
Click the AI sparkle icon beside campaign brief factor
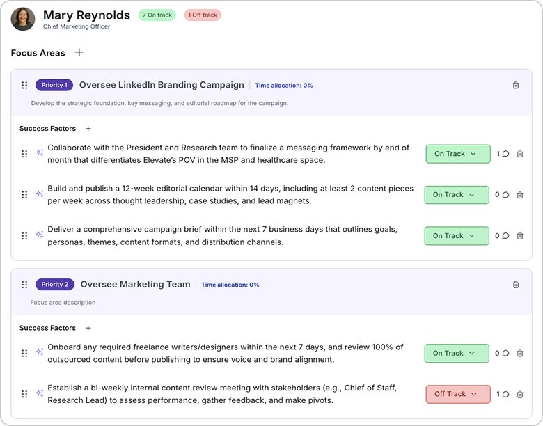[40, 235]
